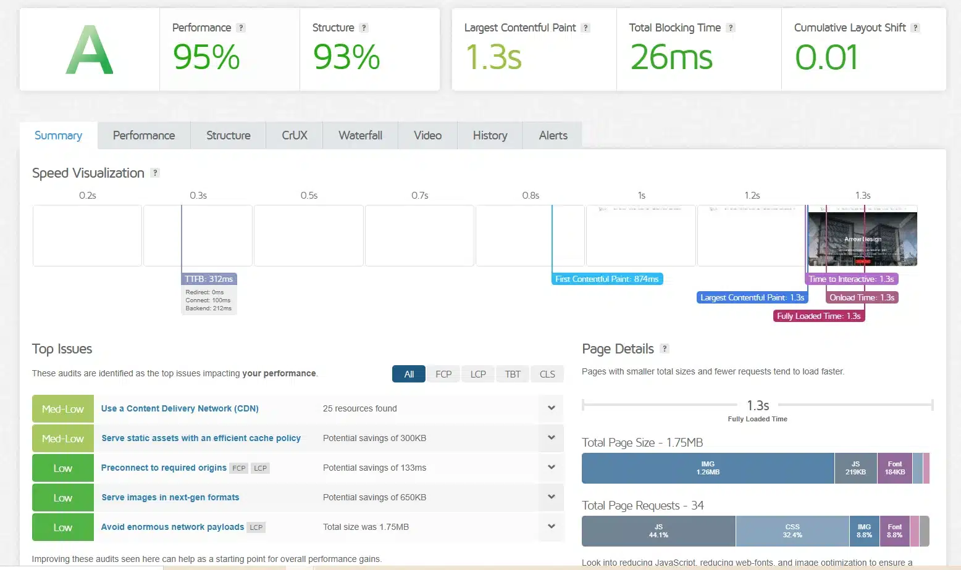Click Cumulative Layout Shift help icon
Viewport: 961px width, 570px height.
tap(915, 28)
